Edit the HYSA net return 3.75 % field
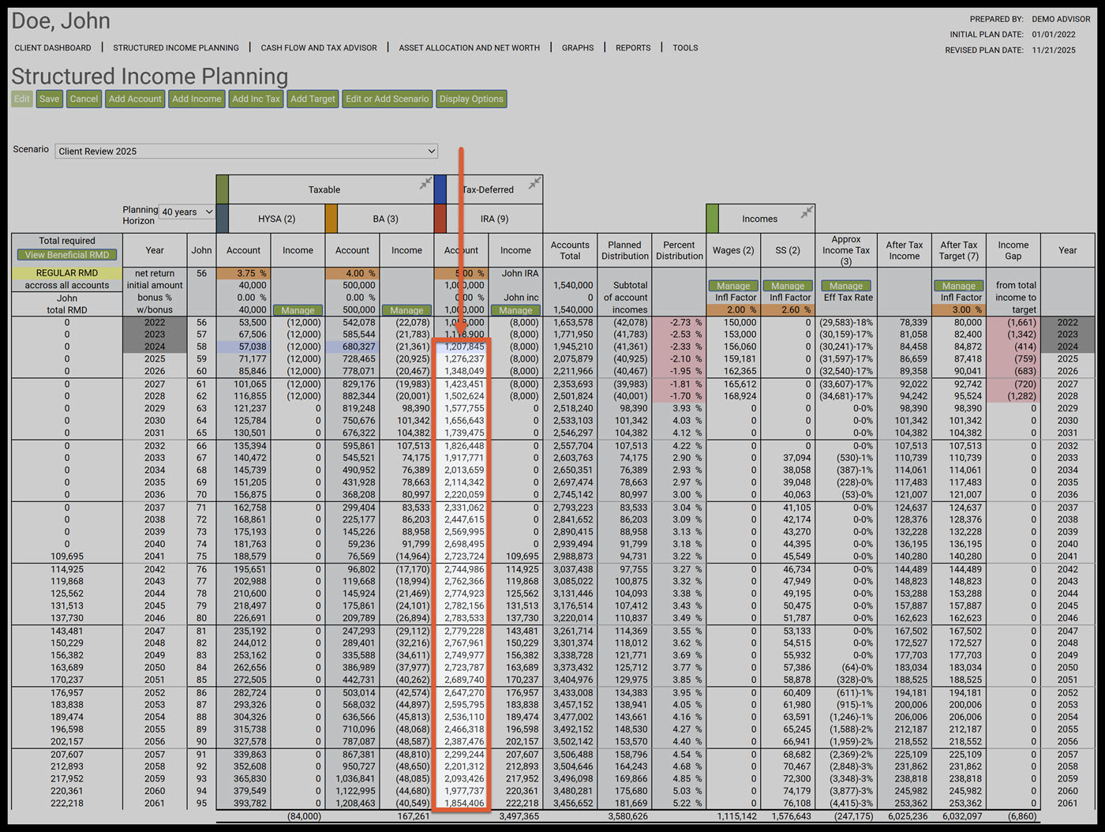The width and height of the screenshot is (1105, 832). pos(243,273)
